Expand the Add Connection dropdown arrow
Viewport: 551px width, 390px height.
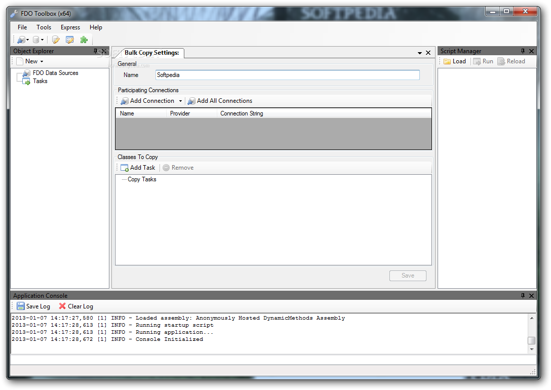point(180,101)
